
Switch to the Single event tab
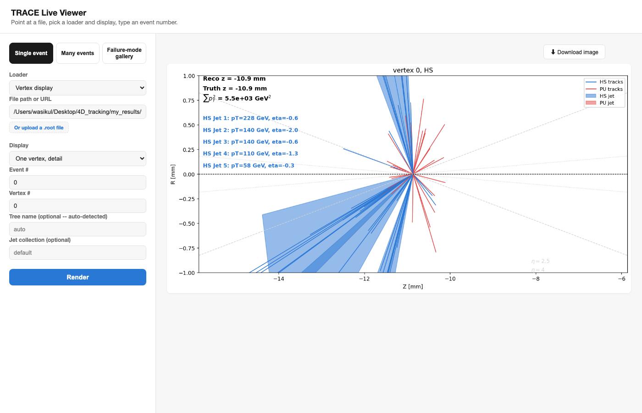pyautogui.click(x=31, y=53)
